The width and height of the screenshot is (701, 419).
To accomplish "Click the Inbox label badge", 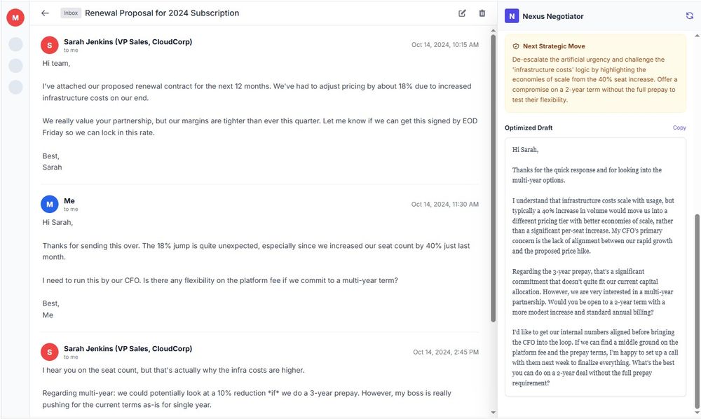I will 71,13.
